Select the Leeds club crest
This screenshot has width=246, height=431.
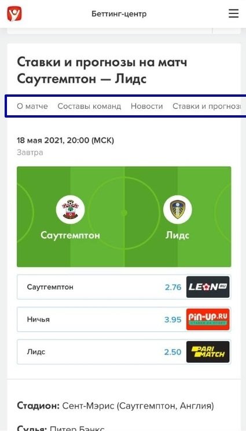coord(177,210)
